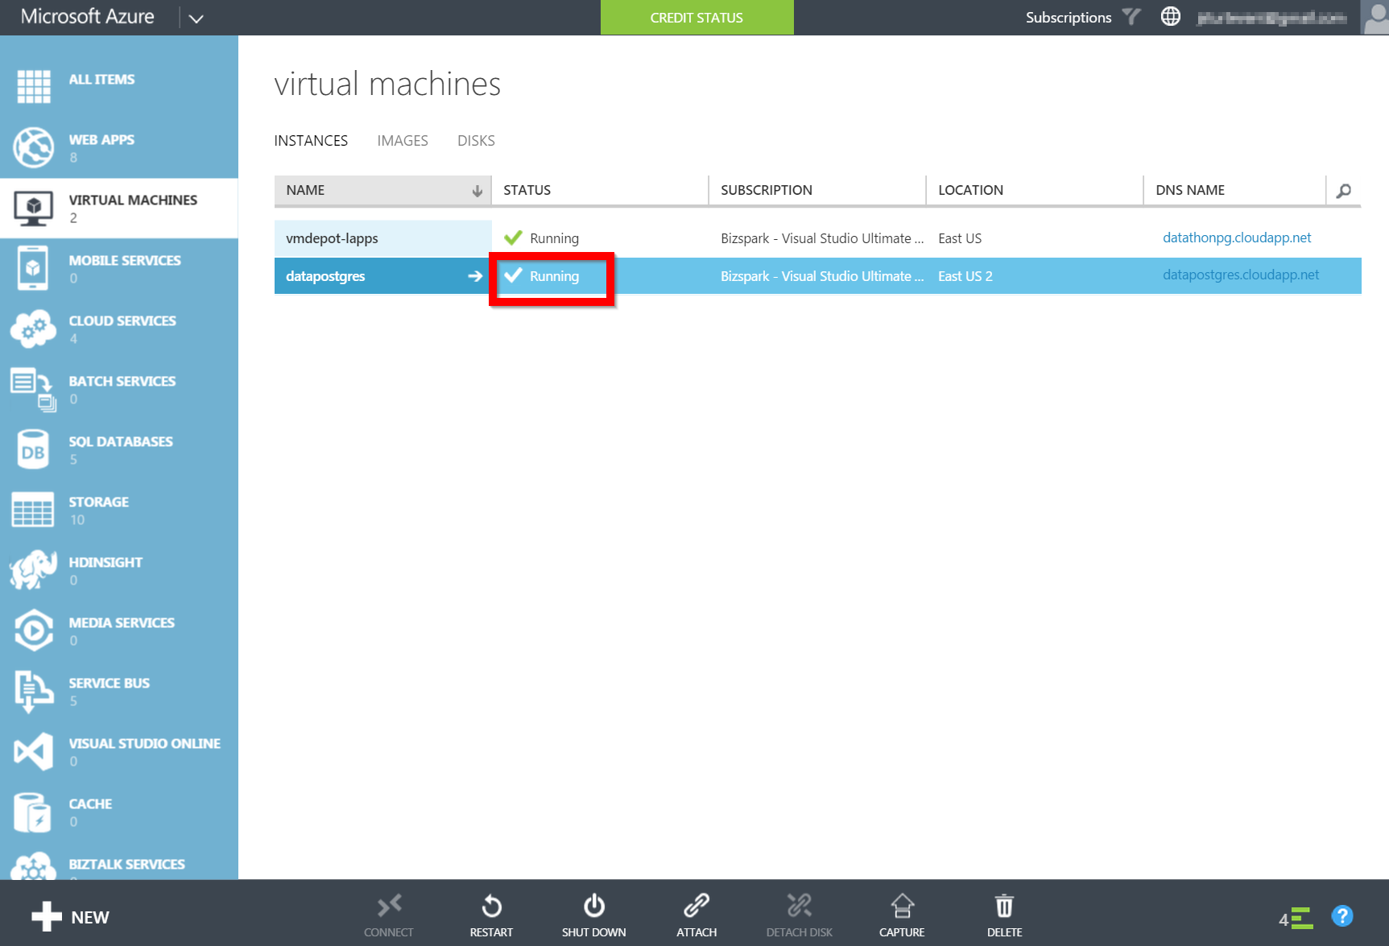Open Mobile Services phone icon

pos(33,267)
